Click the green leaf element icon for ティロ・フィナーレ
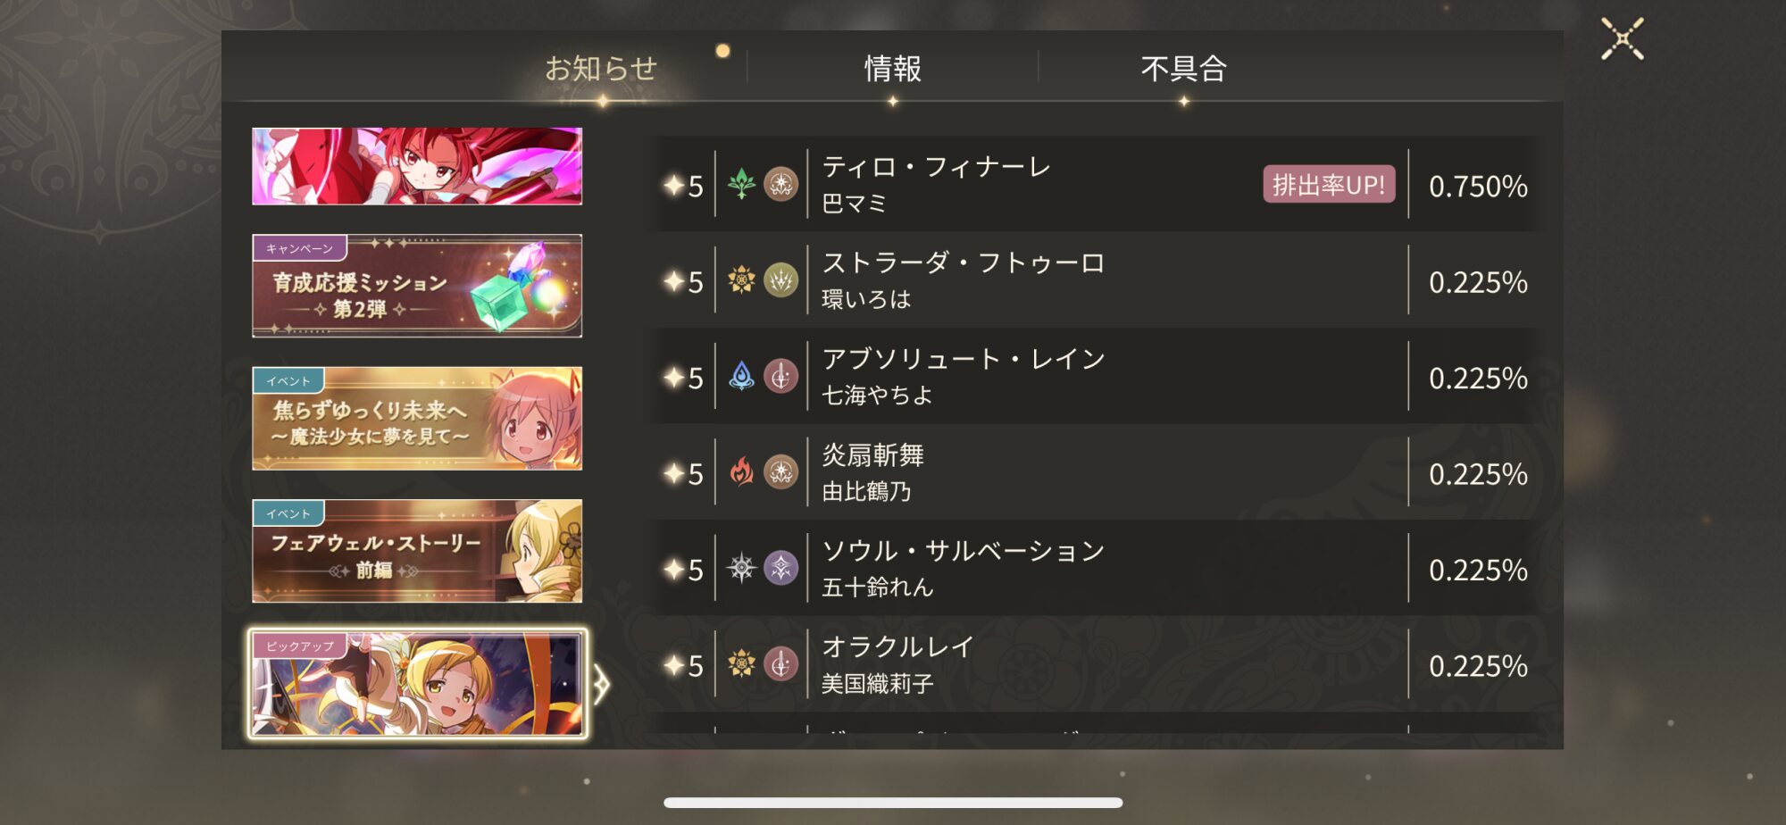1786x825 pixels. (x=741, y=184)
